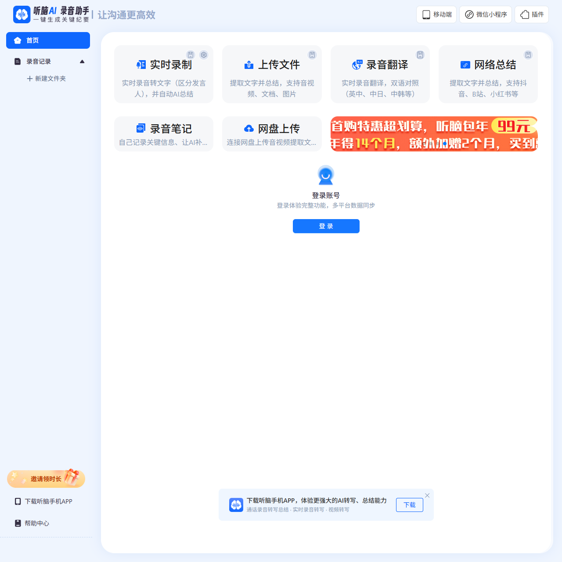Click the 网盘上传 cloud icon
562x562 pixels.
click(x=249, y=128)
